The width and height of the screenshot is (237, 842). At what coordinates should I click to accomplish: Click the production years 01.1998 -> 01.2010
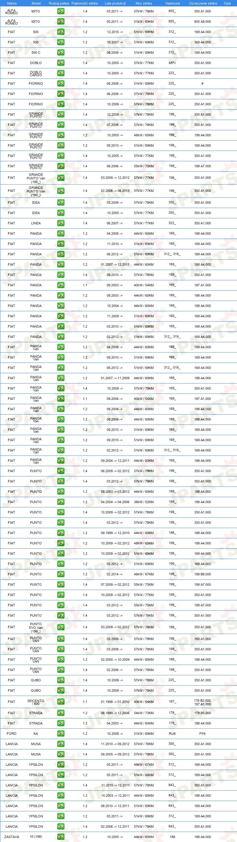tap(115, 702)
